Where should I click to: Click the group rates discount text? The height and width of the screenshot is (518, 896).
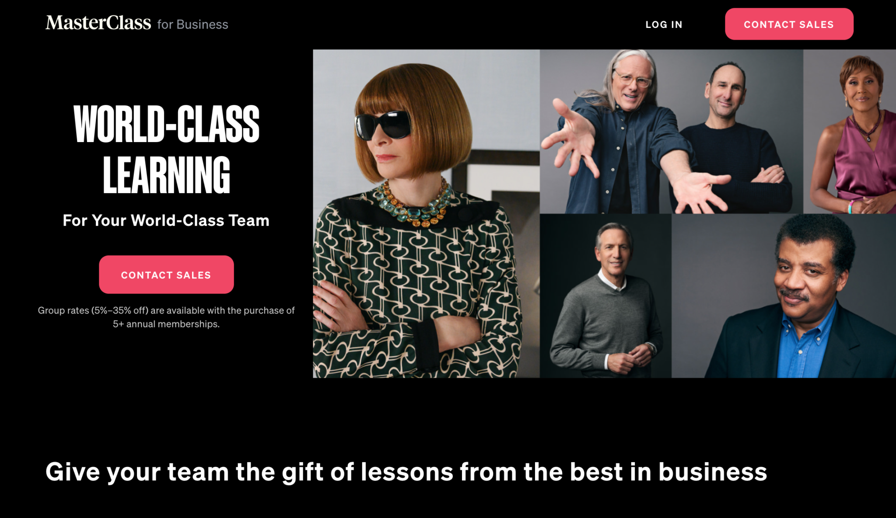point(166,317)
